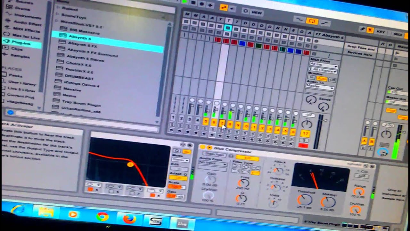Toggle the orange Loop switch in transport
Image resolution: width=410 pixels, height=231 pixels.
coord(312,21)
